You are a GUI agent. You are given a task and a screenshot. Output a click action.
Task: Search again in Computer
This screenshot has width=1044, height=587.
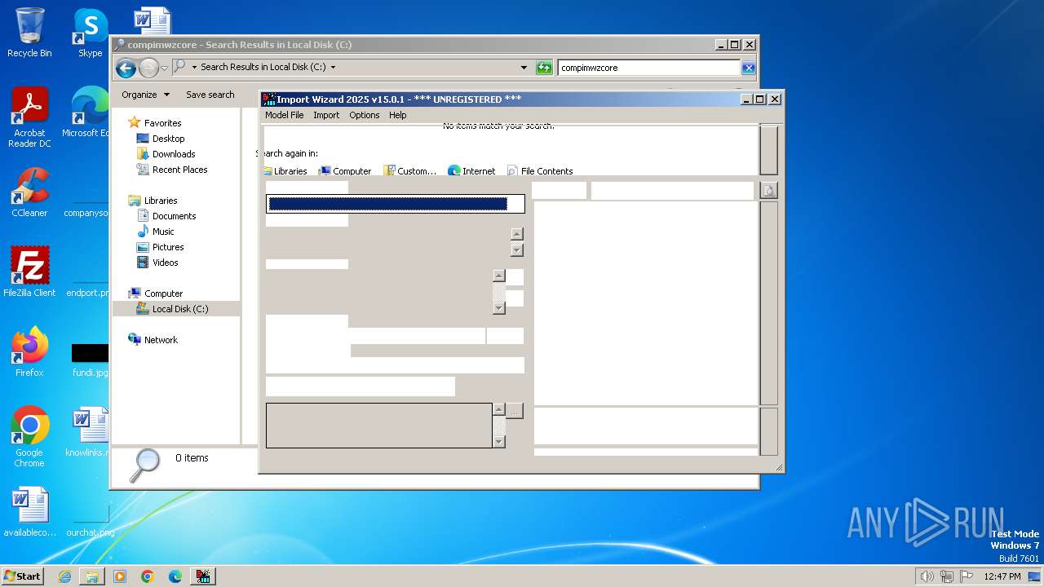point(345,171)
